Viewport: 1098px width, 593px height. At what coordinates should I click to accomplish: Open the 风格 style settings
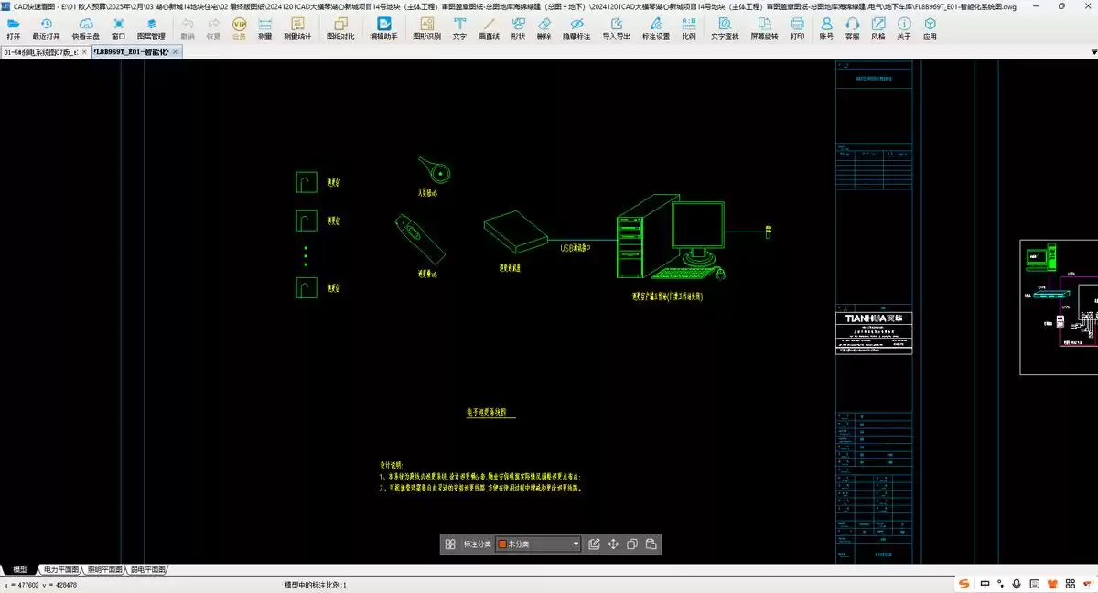coord(878,28)
